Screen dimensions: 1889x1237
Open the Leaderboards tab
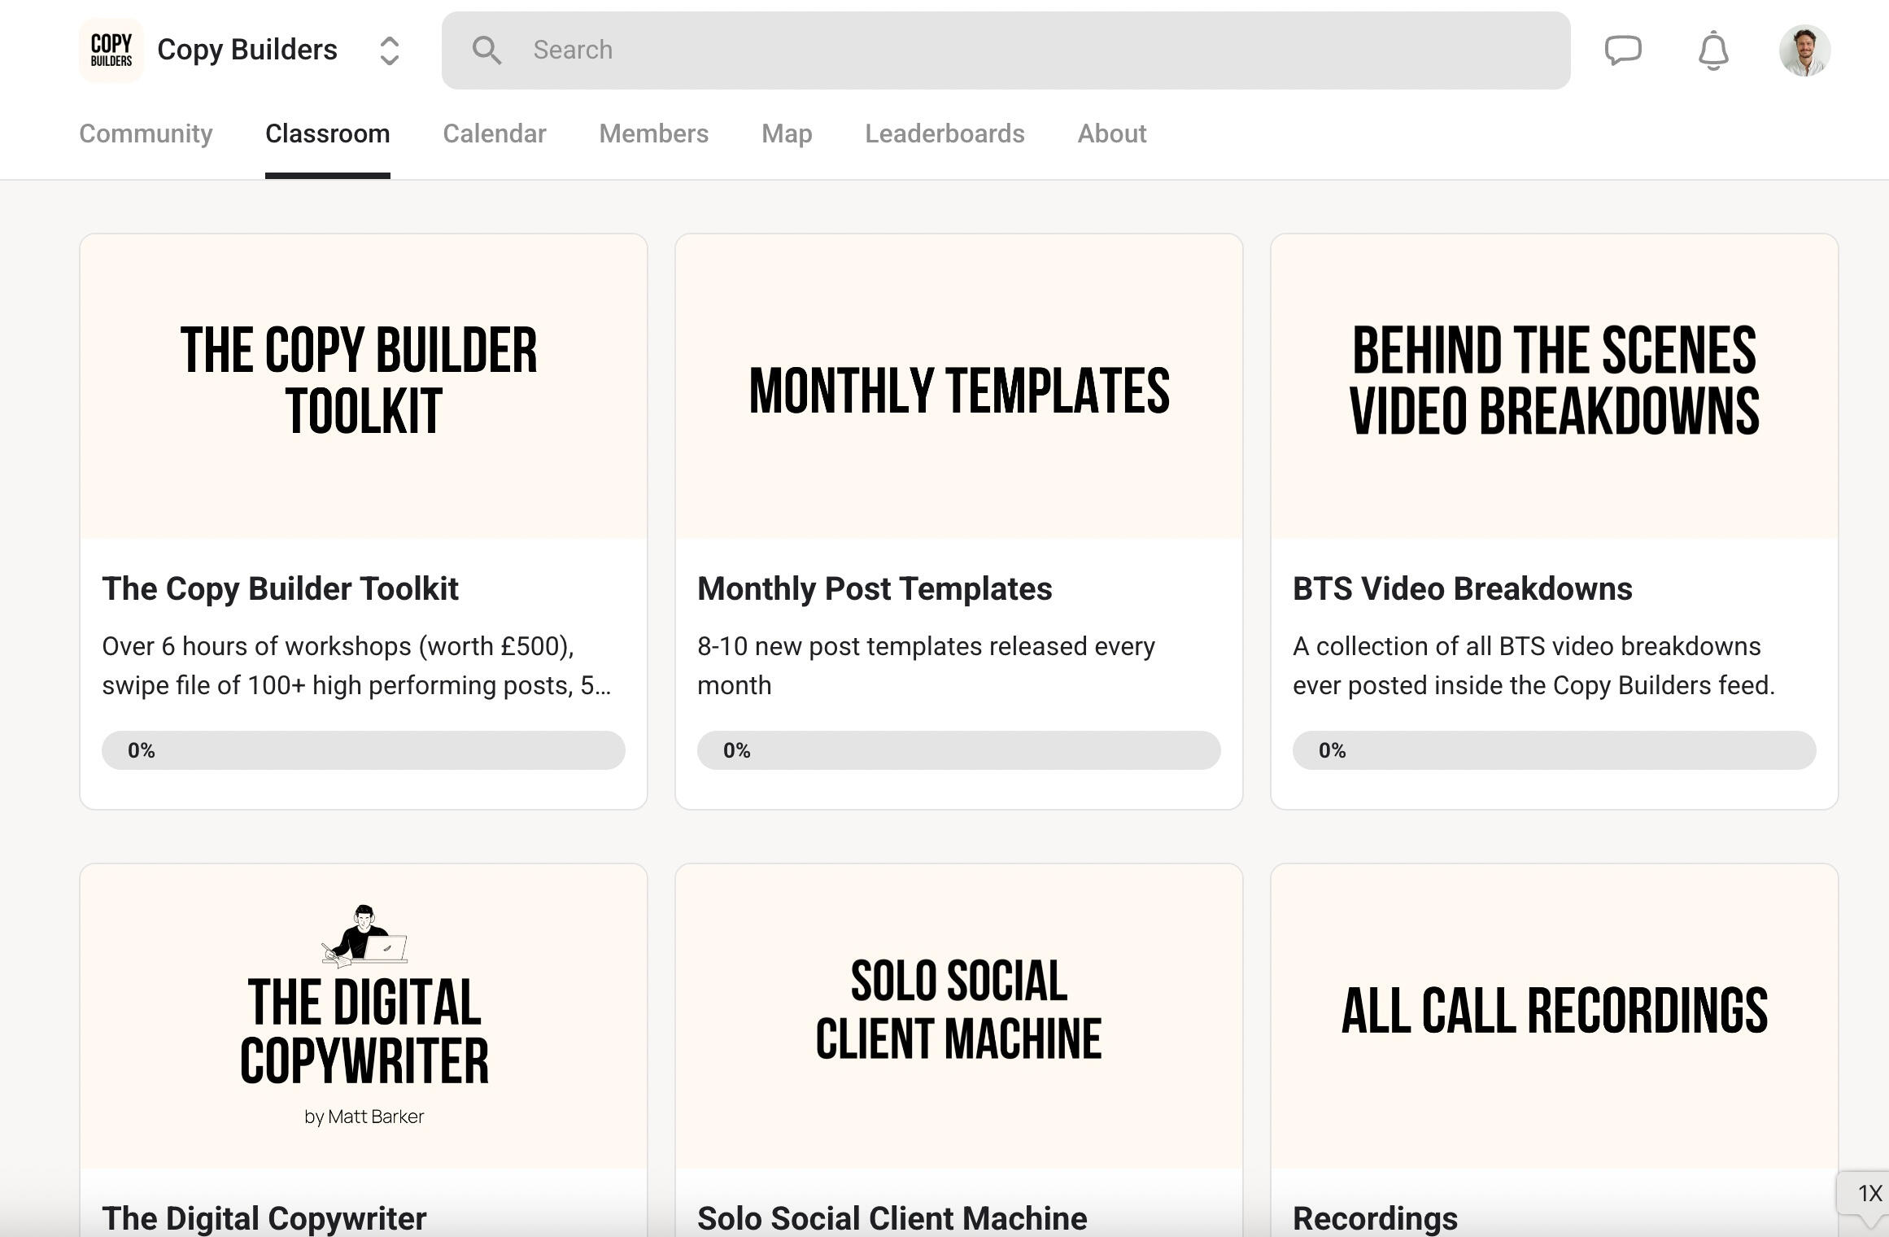944,133
